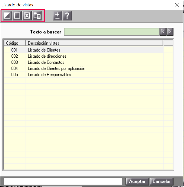Viewport: 184px width, 187px height.
Task: Click code cell 003
Action: [14, 62]
